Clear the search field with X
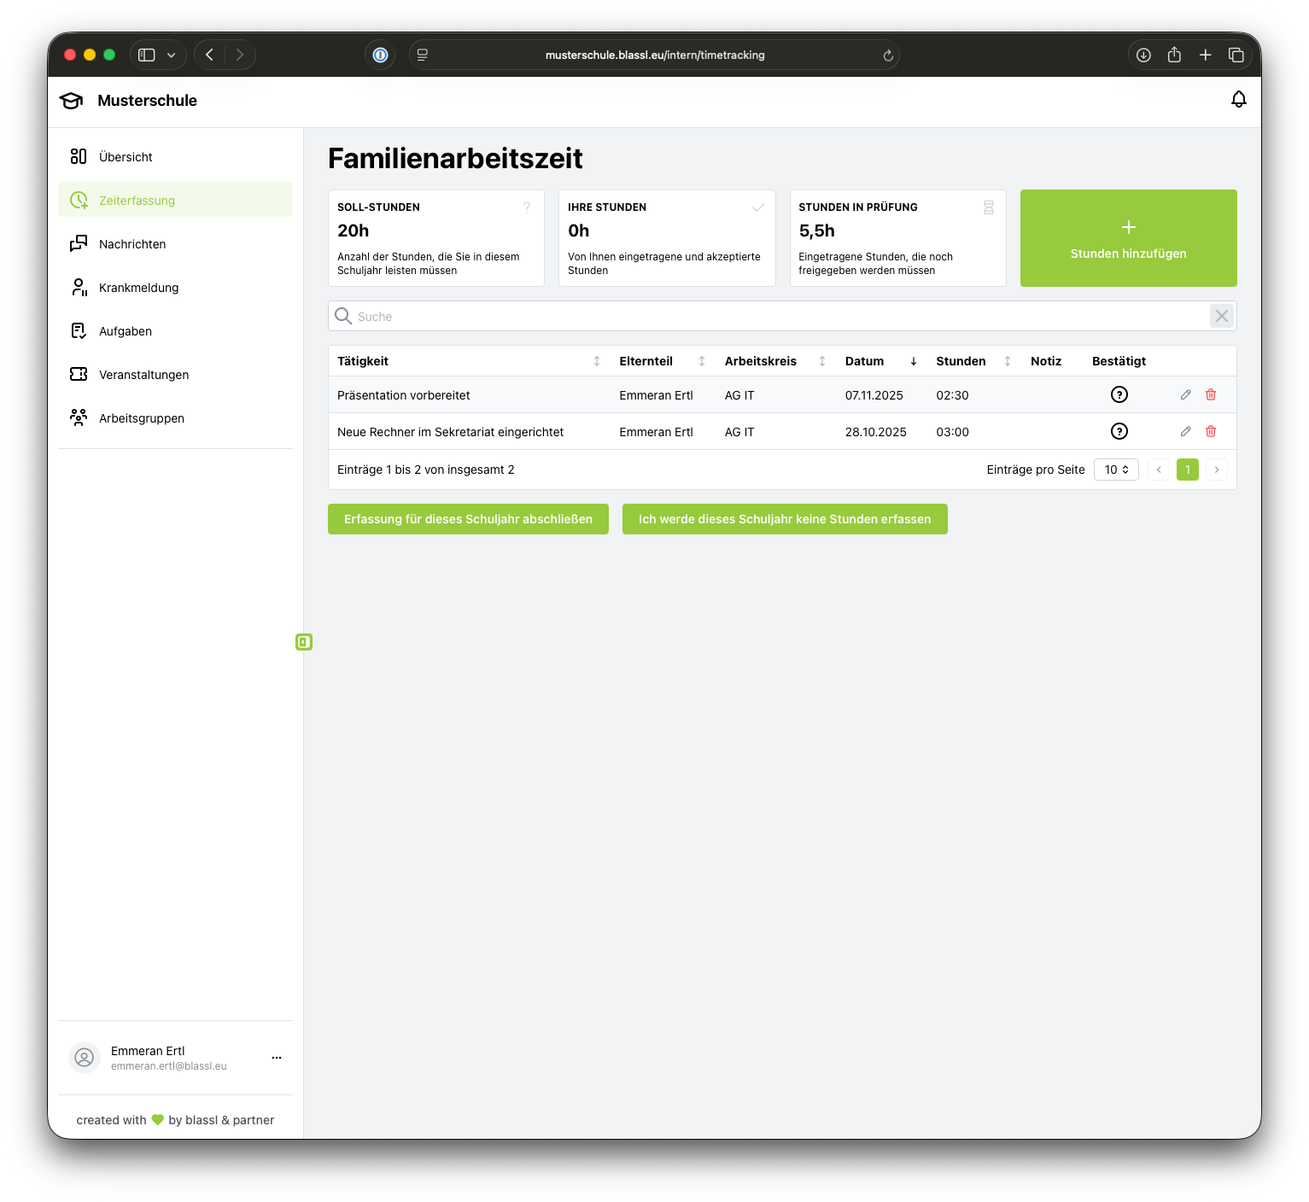 coord(1221,316)
